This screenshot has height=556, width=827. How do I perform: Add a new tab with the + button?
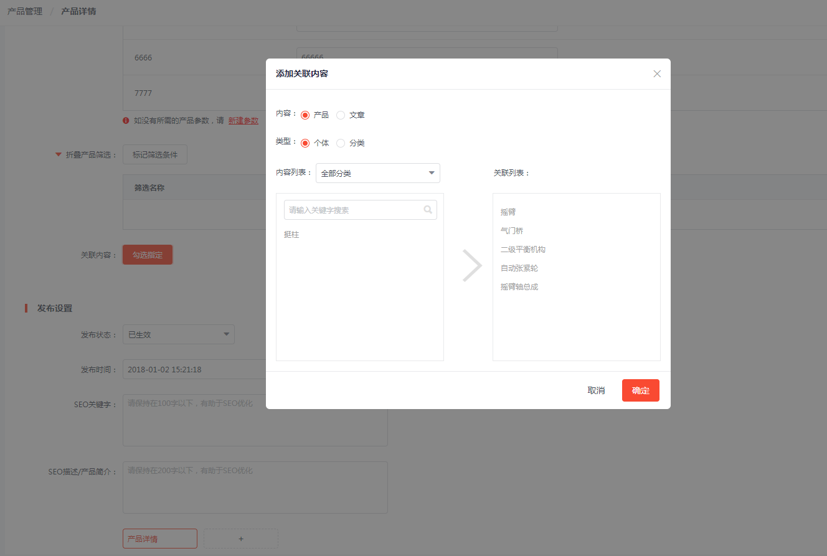point(241,539)
